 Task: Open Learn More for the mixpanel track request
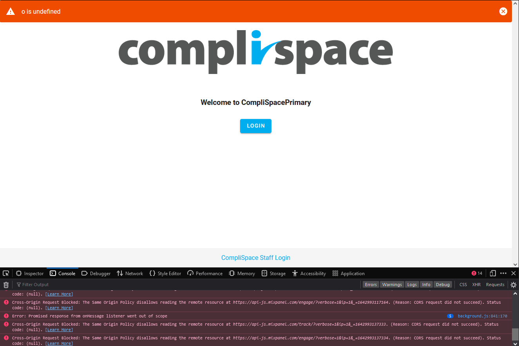tap(59, 330)
